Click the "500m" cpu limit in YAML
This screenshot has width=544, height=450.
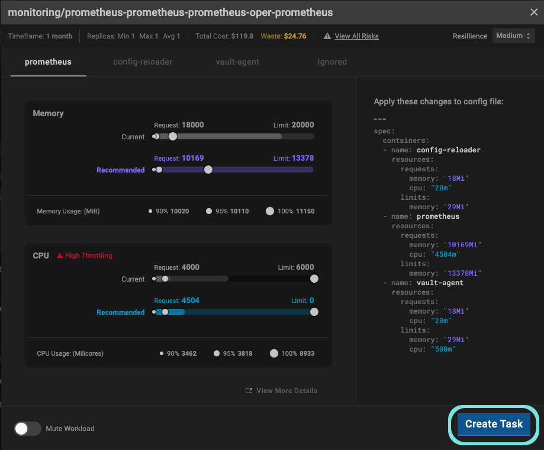[x=443, y=349]
